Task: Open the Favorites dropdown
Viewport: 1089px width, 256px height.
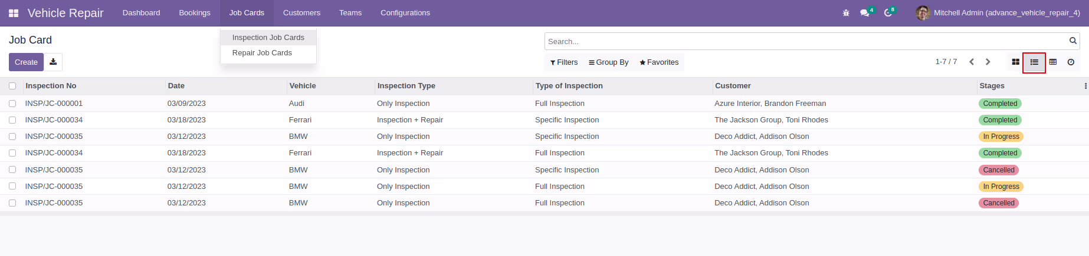Action: [x=659, y=62]
